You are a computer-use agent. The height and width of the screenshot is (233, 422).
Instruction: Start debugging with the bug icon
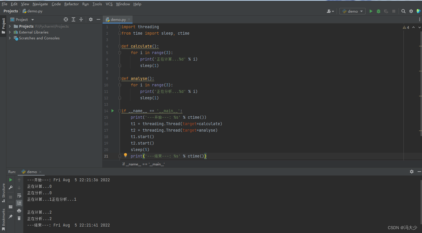pyautogui.click(x=379, y=11)
